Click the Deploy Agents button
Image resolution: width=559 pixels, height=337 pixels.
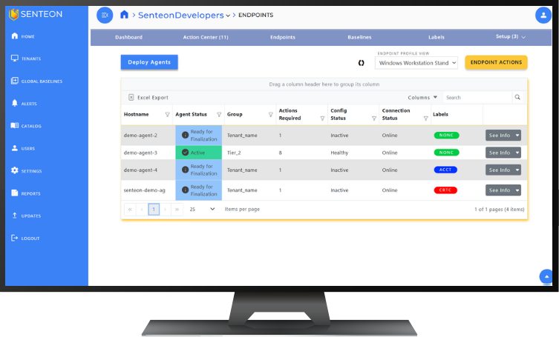149,62
